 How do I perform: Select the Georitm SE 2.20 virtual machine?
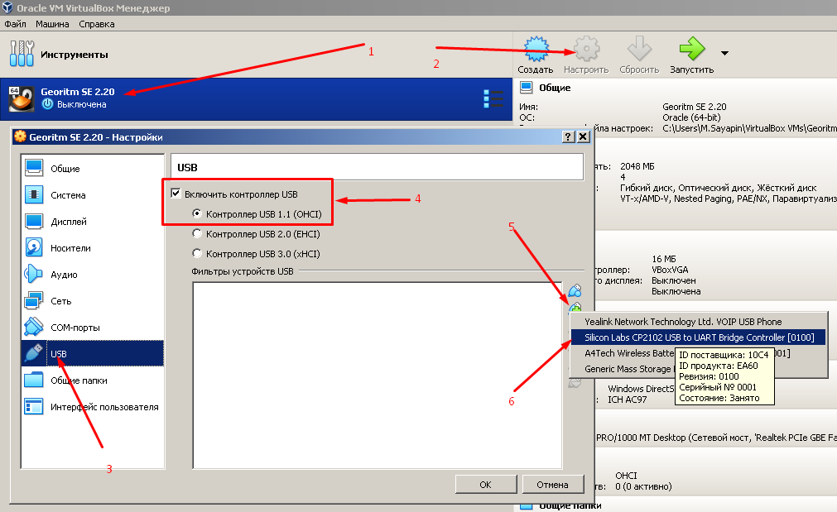[256, 98]
